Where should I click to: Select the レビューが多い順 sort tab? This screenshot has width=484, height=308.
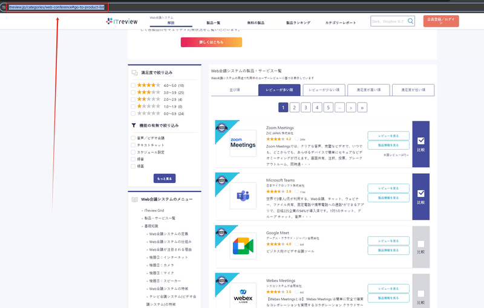tap(279, 90)
